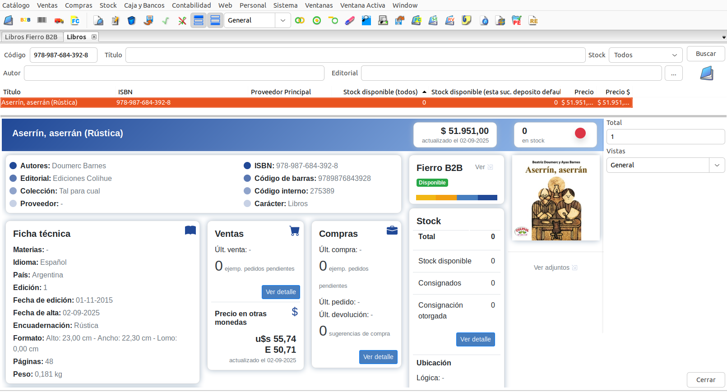This screenshot has height=392, width=727.
Task: Click the save with orange arrow icon
Action: [x=148, y=20]
